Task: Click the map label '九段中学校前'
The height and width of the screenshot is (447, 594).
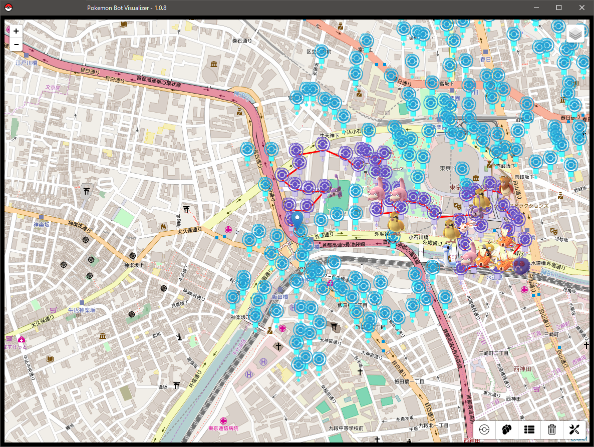Action: point(346,428)
